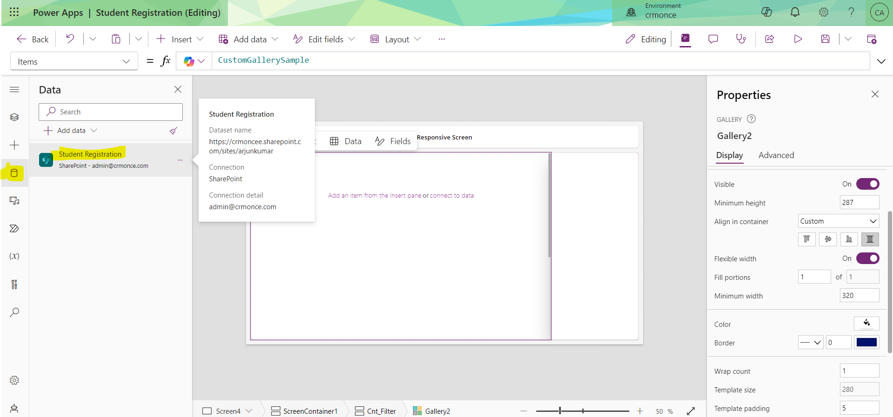Image resolution: width=893 pixels, height=417 pixels.
Task: Open the Power Automate icon in sidebar
Action: [x=14, y=228]
